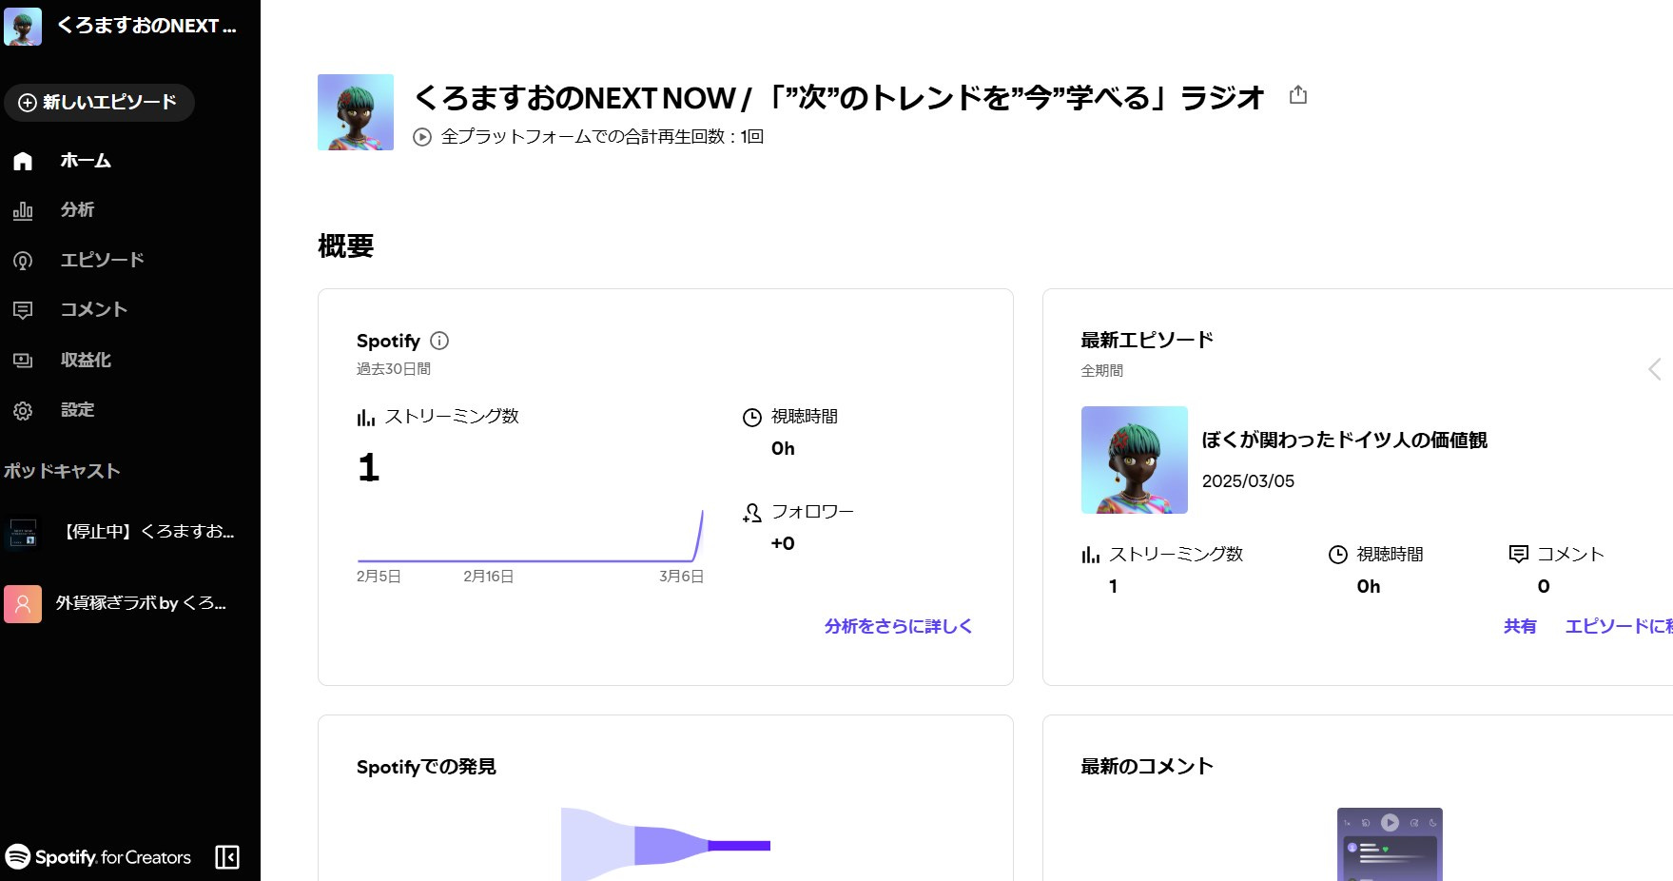Viewport: 1673px width, 881px height.
Task: Open the episode ぼくが関わったドイツ人の価値観
Action: 1344,440
